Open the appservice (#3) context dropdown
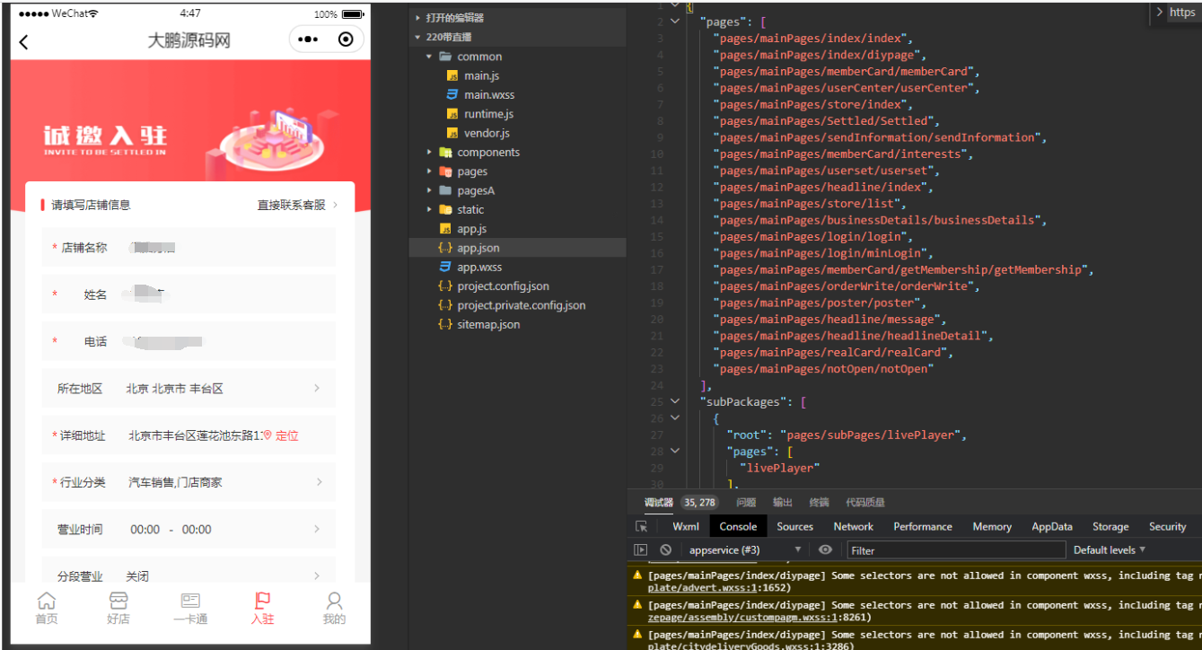This screenshot has height=650, width=1202. (x=743, y=550)
